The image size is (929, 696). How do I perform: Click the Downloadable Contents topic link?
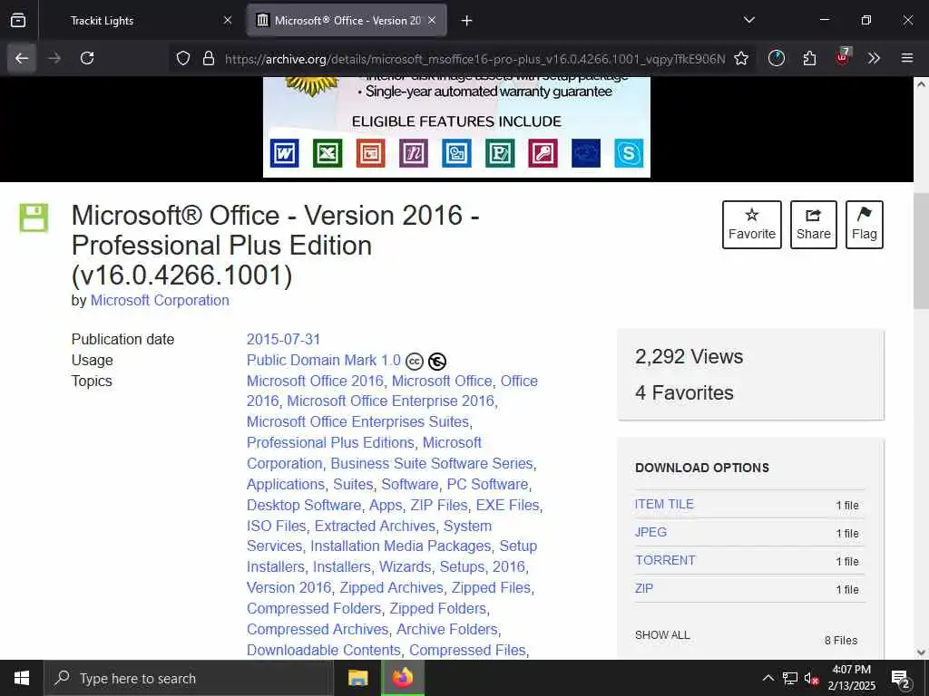(x=324, y=649)
